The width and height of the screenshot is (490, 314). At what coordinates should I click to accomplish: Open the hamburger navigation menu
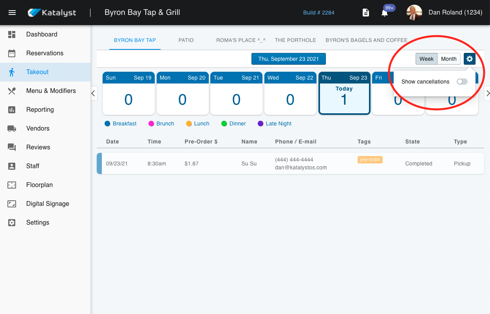tap(12, 13)
